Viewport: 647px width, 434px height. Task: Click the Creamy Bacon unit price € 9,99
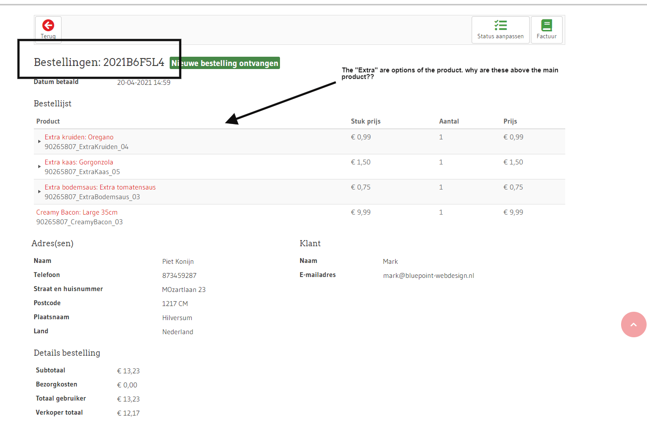(361, 212)
